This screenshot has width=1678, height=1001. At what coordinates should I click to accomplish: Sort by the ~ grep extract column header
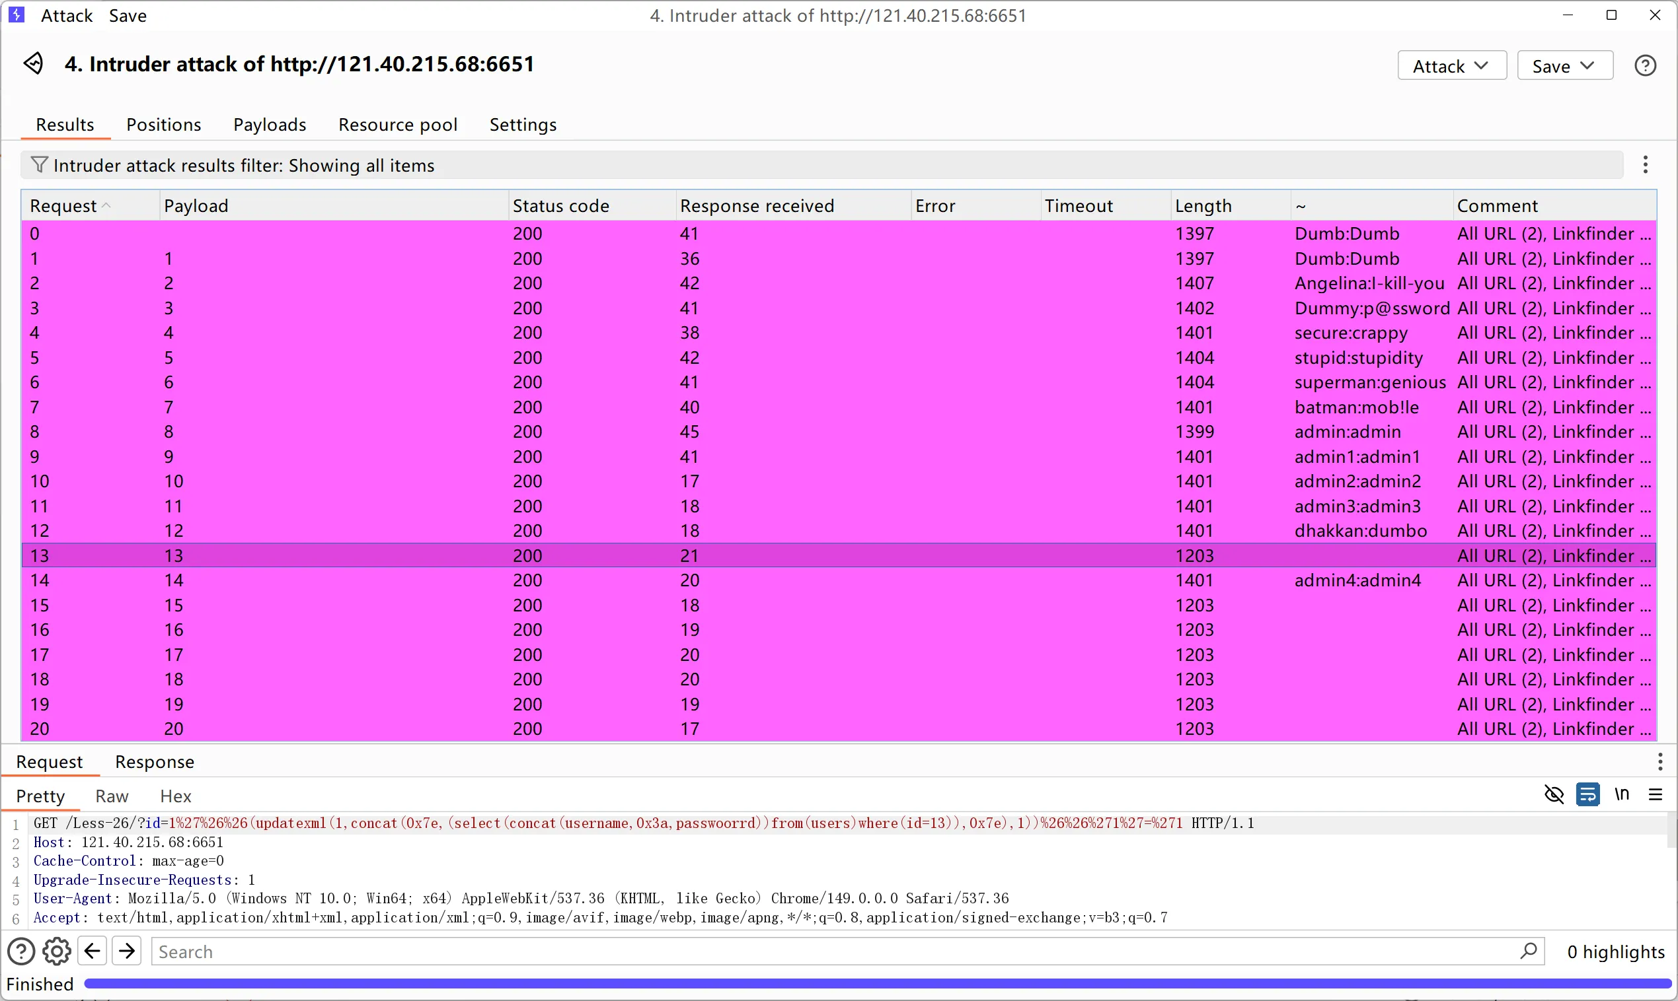pos(1371,206)
